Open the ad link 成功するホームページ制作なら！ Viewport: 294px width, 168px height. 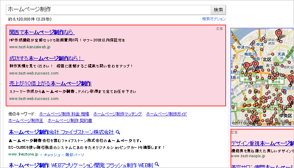tap(47, 58)
